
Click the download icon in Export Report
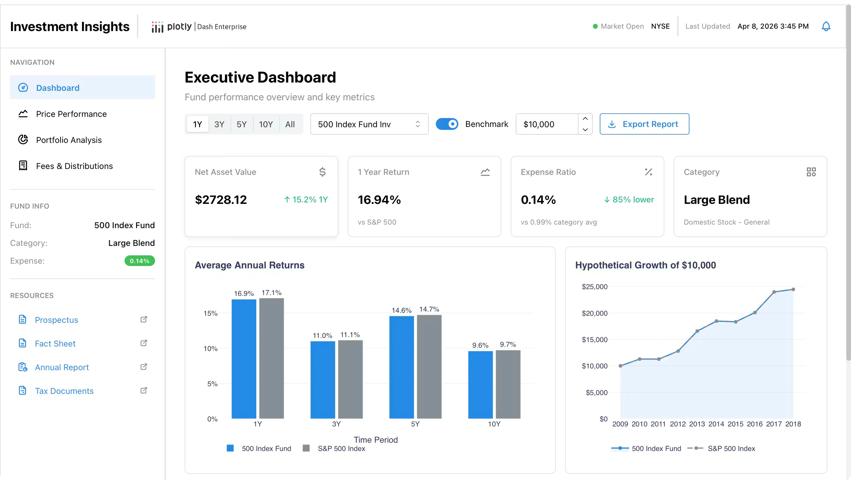click(x=612, y=124)
